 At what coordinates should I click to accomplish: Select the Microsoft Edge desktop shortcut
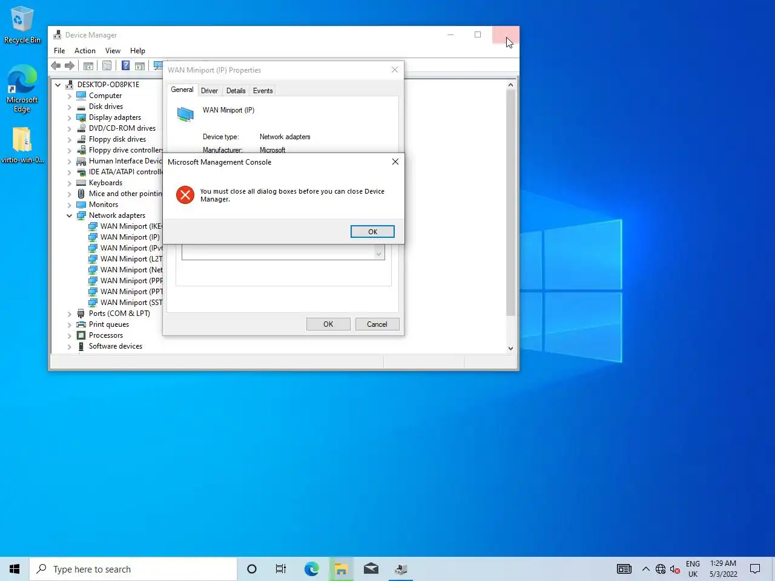click(22, 89)
